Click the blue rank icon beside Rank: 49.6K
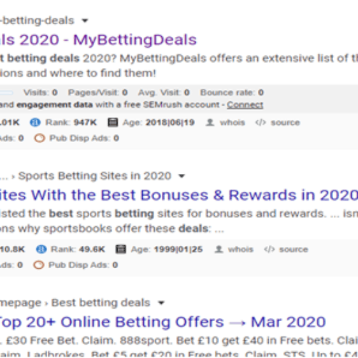The image size is (358, 358). [x=41, y=249]
